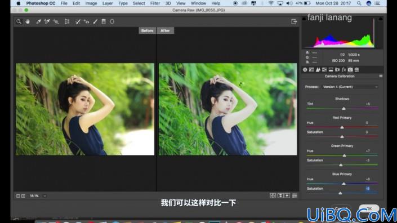Select the White Balance eyedropper tool
This screenshot has height=223, width=397.
coord(38,21)
